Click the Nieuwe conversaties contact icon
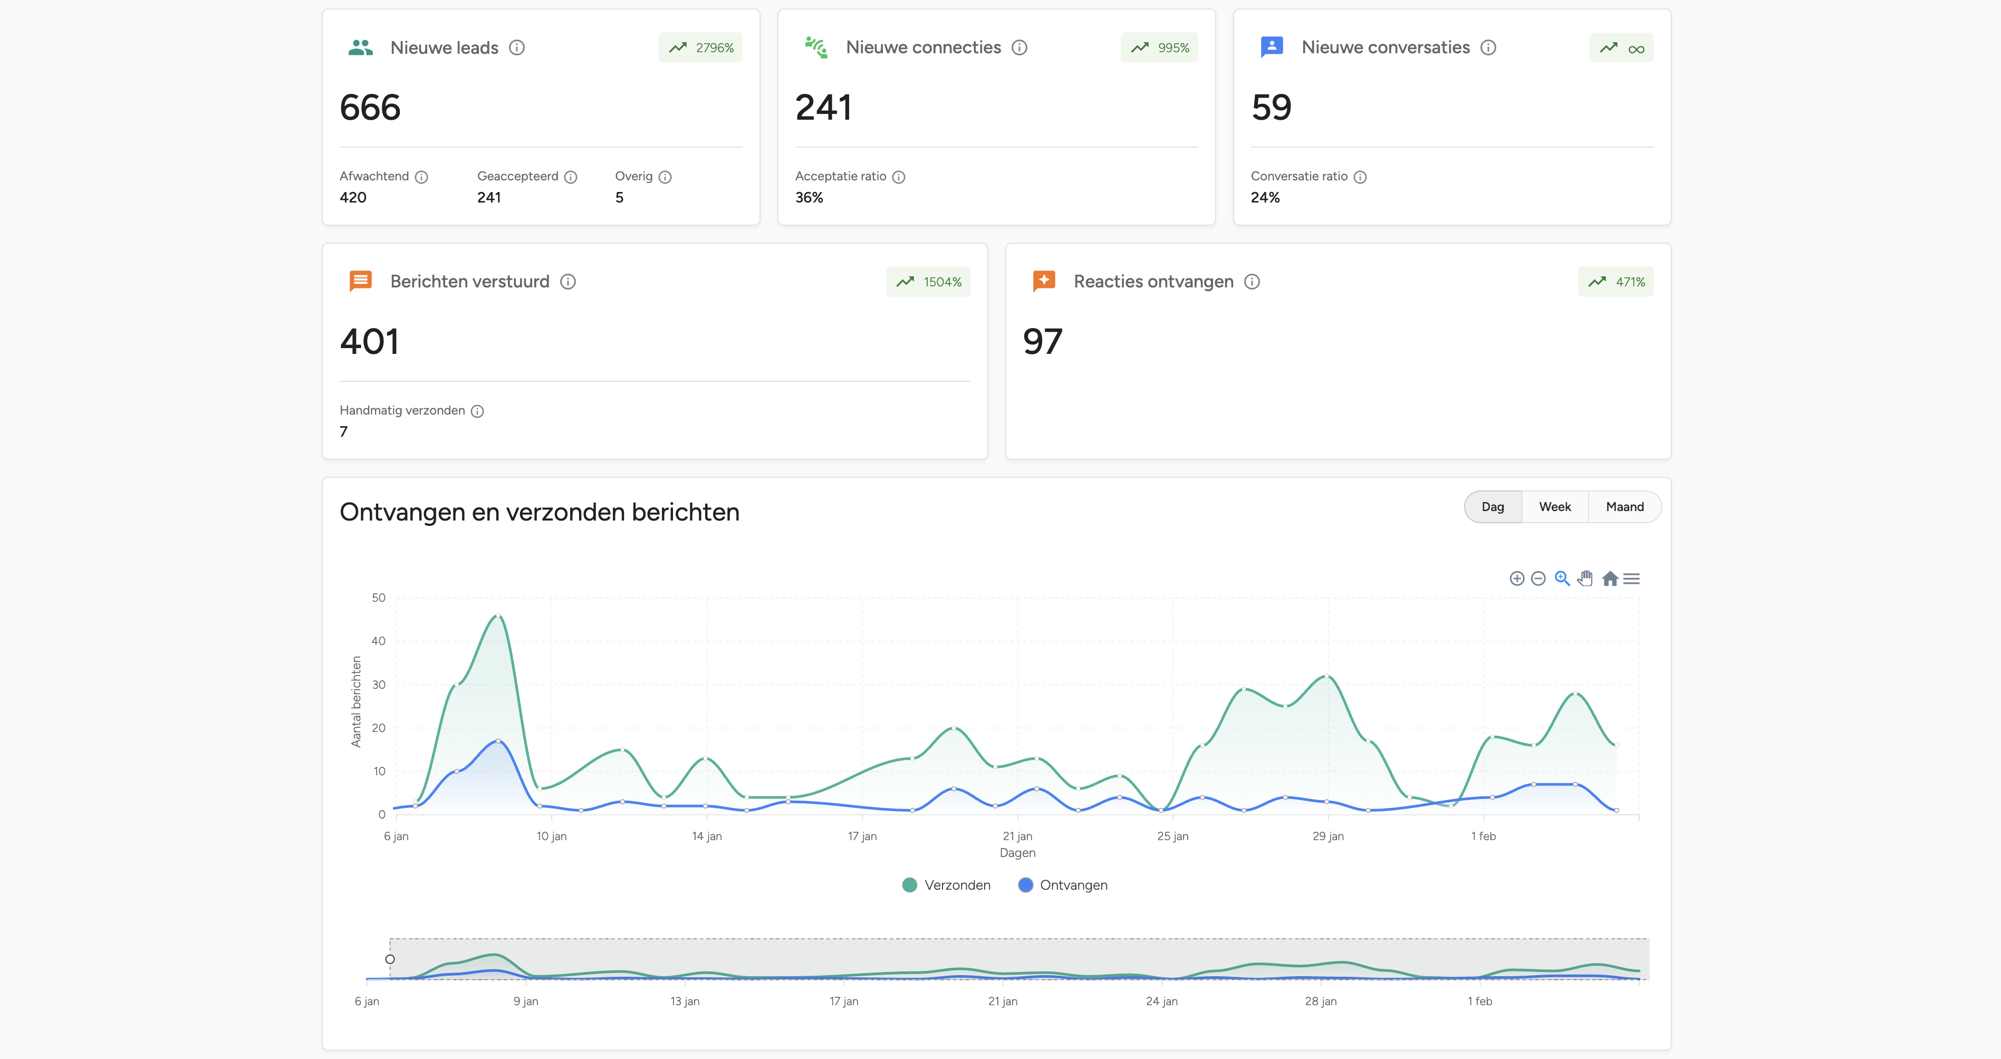Screen dimensions: 2001x1059 (1271, 46)
